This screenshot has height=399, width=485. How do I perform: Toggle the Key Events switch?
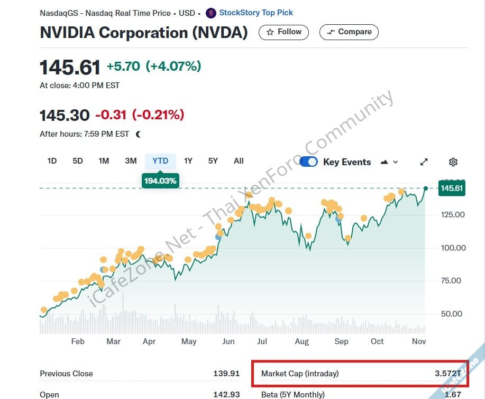pyautogui.click(x=308, y=162)
